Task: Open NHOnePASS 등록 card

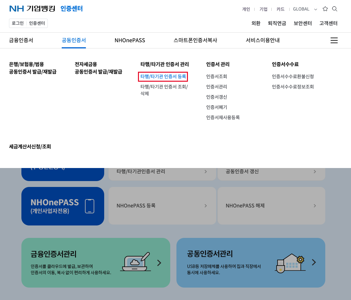Action: pos(162,206)
